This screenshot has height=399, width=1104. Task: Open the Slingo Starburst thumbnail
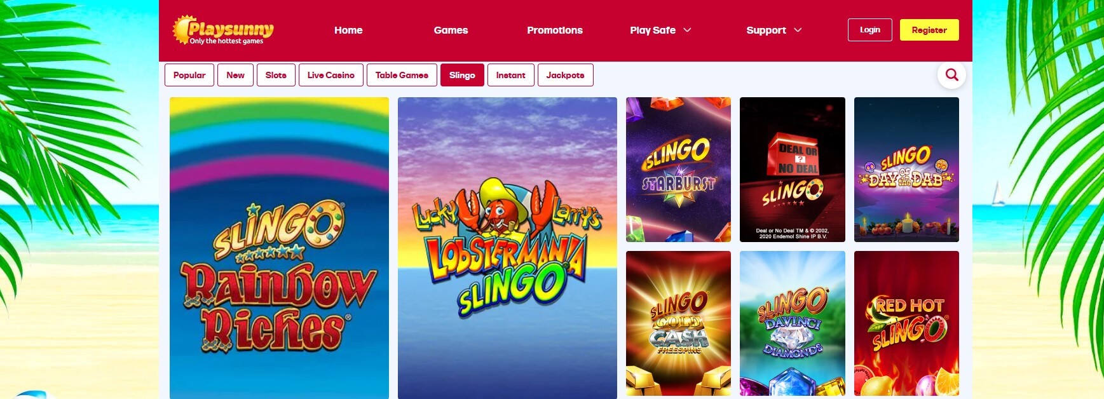[678, 170]
